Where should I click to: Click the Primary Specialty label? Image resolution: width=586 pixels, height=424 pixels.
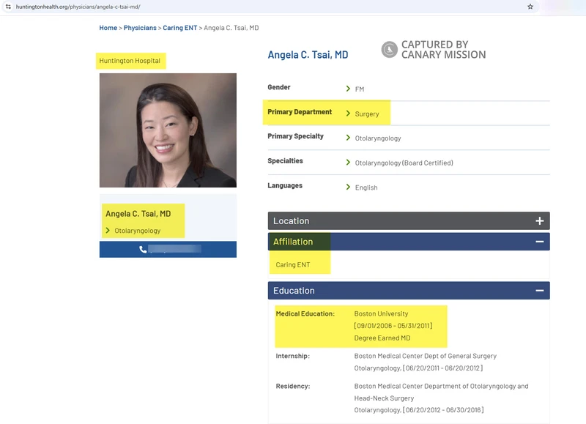pos(296,136)
